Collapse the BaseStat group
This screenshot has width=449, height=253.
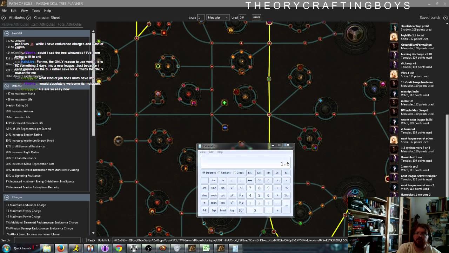click(x=6, y=33)
